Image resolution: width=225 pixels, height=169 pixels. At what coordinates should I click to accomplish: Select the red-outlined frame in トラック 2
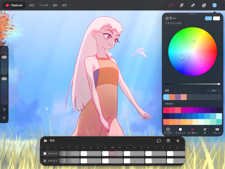pyautogui.click(x=112, y=154)
